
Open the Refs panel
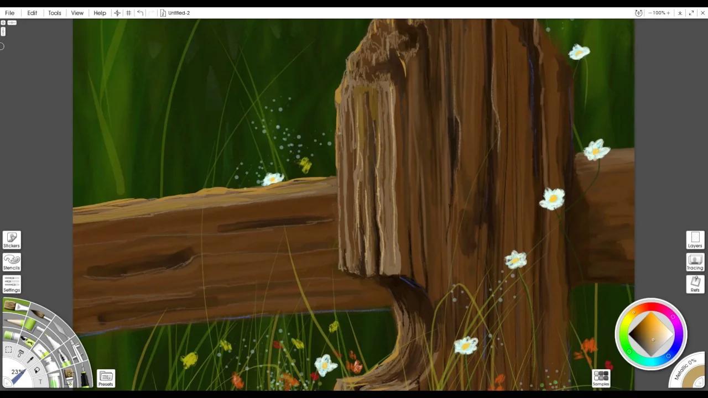pos(695,284)
